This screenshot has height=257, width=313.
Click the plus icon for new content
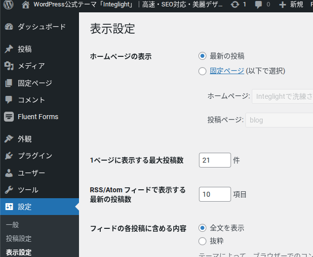(x=282, y=4)
